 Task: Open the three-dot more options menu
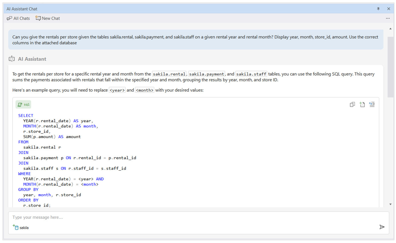click(x=388, y=18)
